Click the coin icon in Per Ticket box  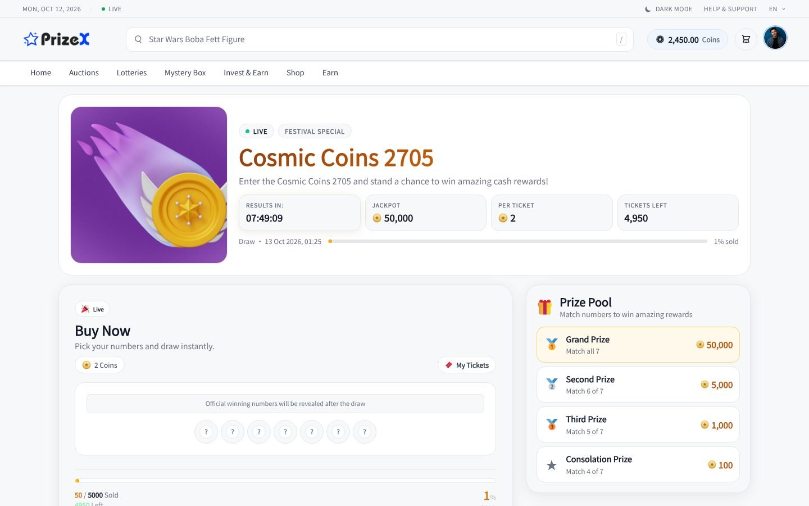503,218
